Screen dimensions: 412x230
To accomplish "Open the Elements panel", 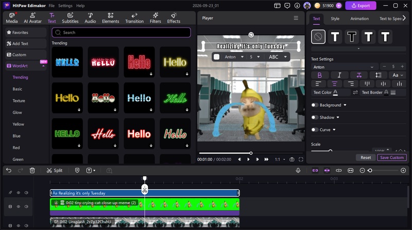I will [110, 18].
